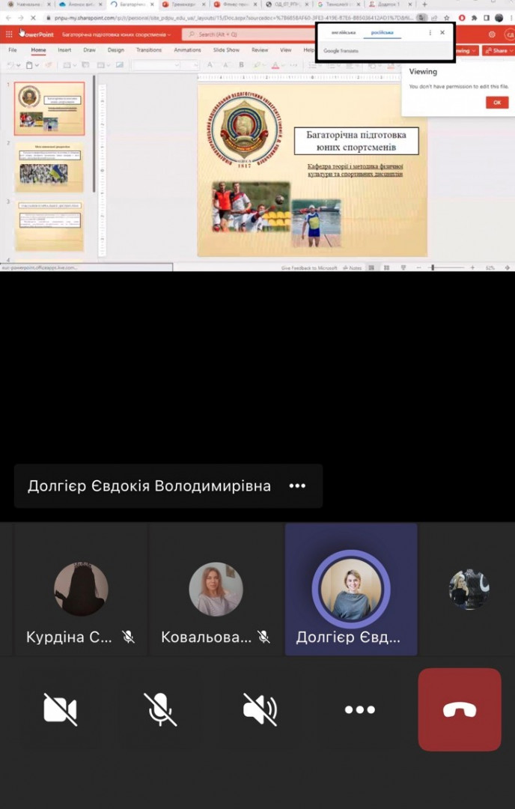This screenshot has width=515, height=809.
Task: Click the PowerPoint search box
Action: [x=248, y=34]
